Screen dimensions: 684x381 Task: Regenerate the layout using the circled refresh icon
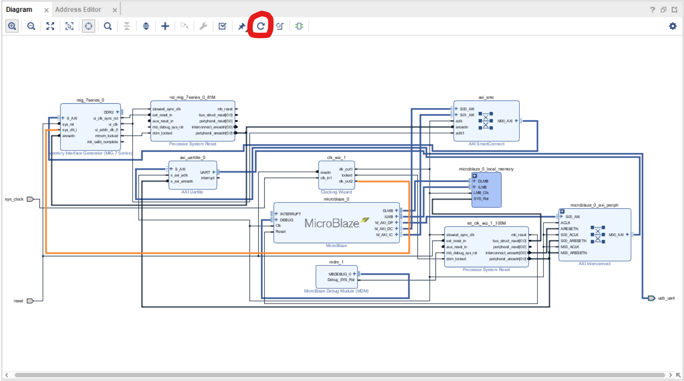(x=261, y=26)
